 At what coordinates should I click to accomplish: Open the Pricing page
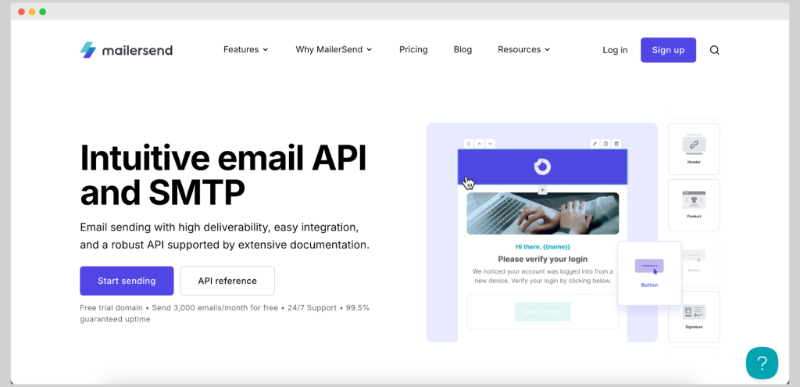point(413,49)
